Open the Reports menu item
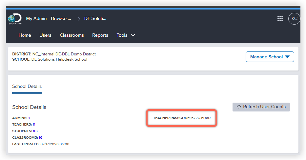The height and width of the screenshot is (160, 306). [100, 35]
